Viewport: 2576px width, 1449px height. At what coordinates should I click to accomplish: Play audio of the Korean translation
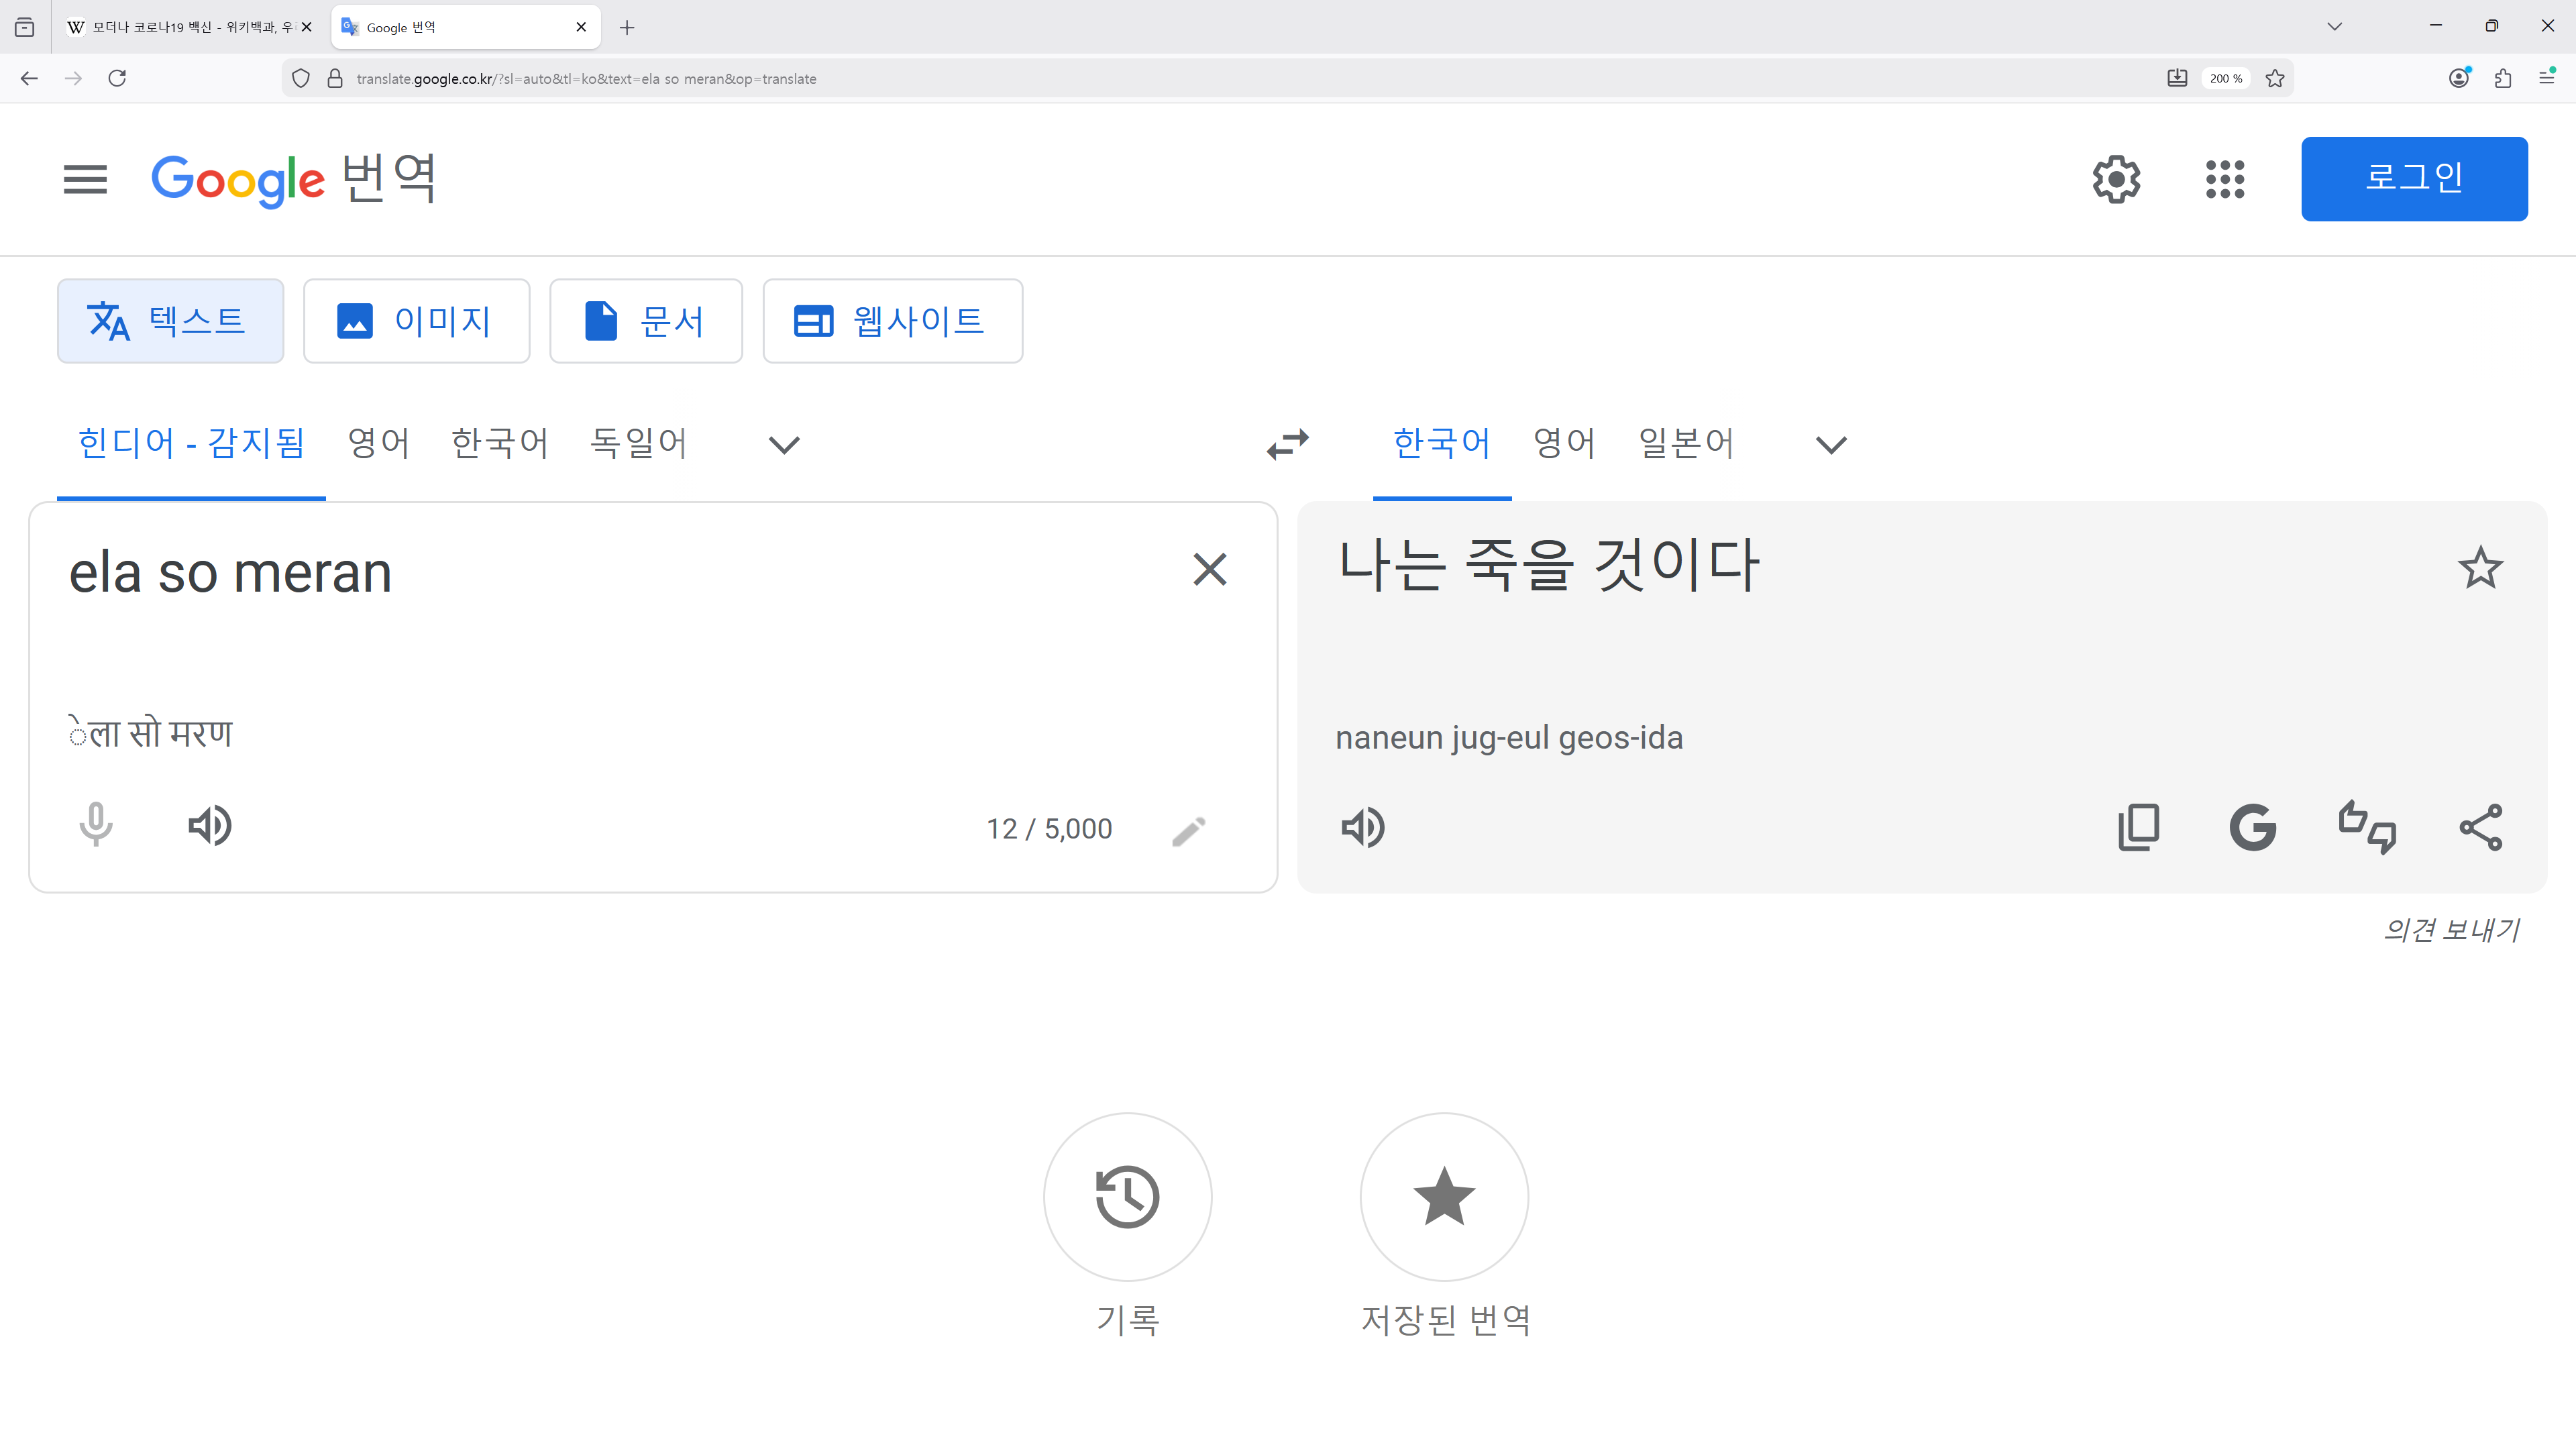click(1362, 828)
